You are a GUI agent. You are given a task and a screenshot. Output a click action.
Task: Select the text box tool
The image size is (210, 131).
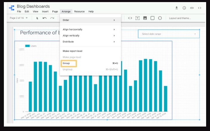pyautogui.click(x=138, y=18)
